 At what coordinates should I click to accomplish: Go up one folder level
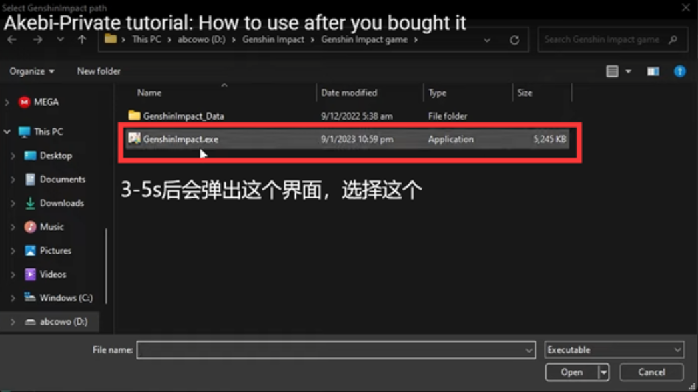pos(82,40)
